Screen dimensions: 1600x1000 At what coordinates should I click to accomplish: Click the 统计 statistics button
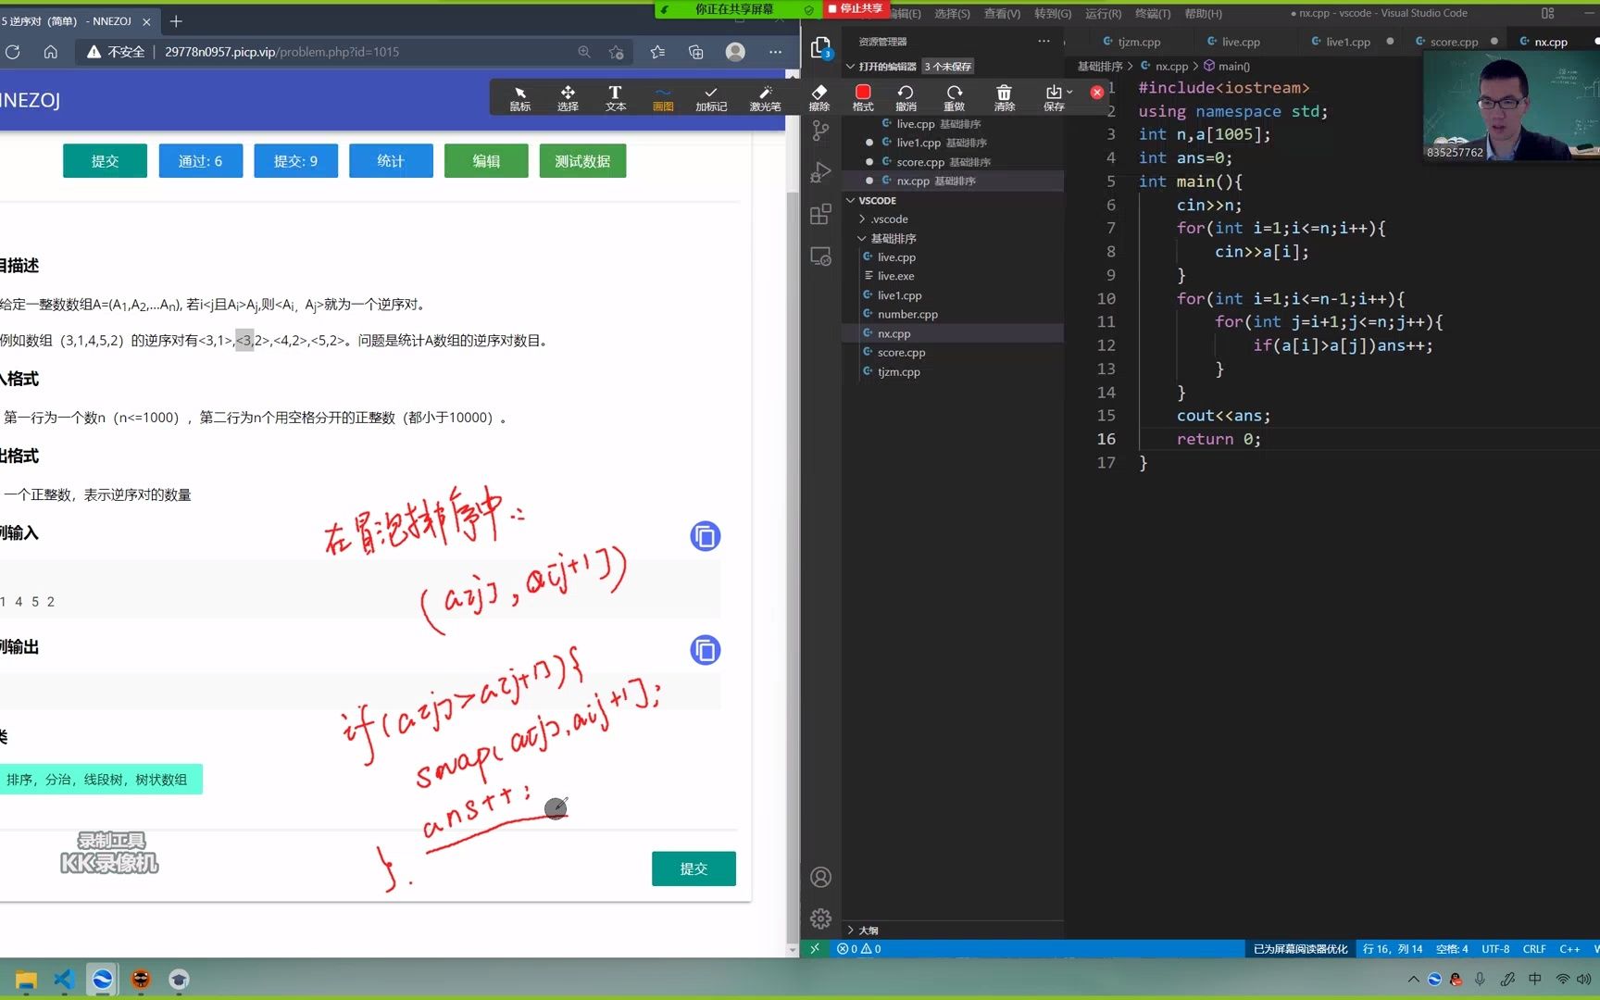point(391,161)
